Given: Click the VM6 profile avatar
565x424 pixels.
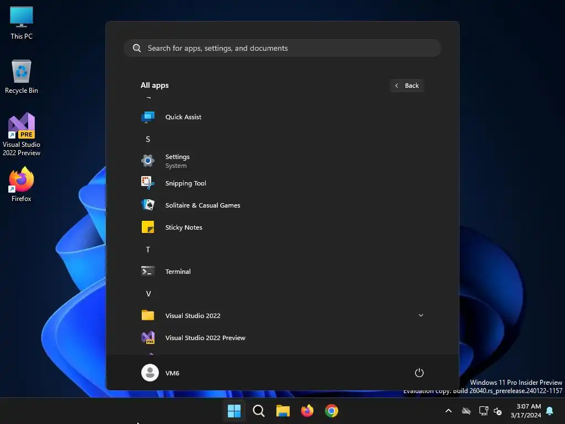Looking at the screenshot, I should point(150,373).
